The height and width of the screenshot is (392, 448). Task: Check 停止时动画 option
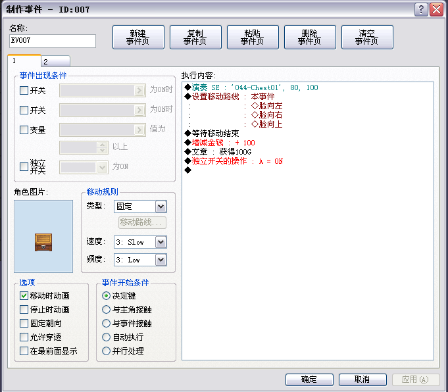24,309
